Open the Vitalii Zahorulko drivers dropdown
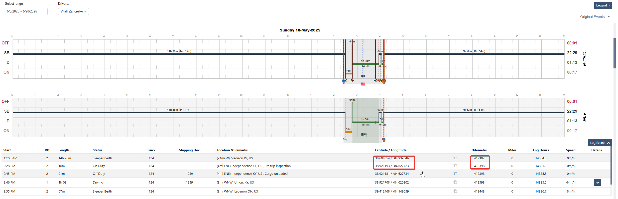Viewport: 618px width, 199px height. point(73,11)
